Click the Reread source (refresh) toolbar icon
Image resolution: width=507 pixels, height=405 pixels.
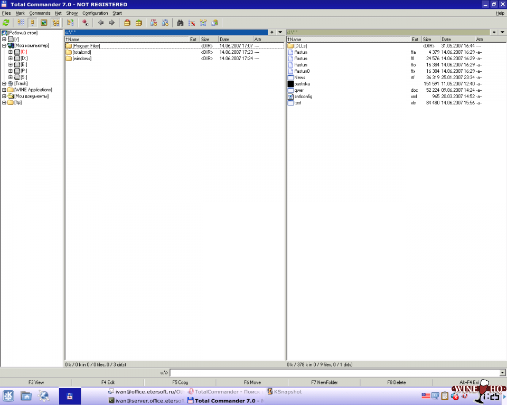click(6, 23)
